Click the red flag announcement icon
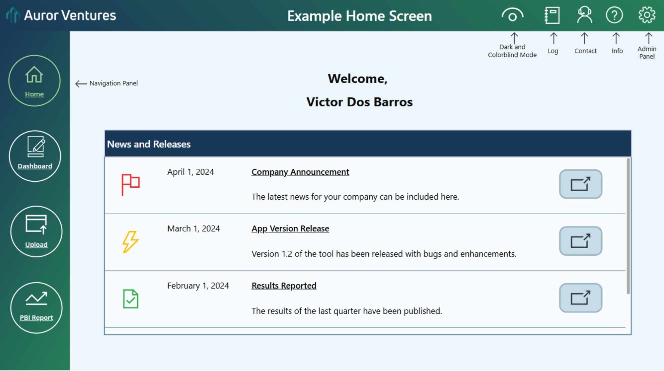The width and height of the screenshot is (664, 371). tap(130, 185)
